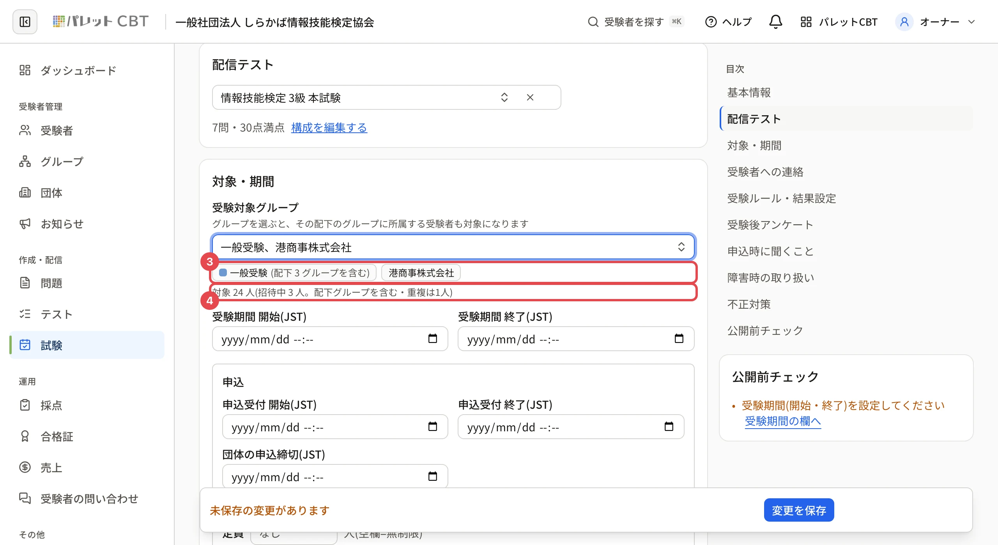Screen dimensions: 998x545
Task: Click the パレット CBT logo
Action: [x=101, y=21]
